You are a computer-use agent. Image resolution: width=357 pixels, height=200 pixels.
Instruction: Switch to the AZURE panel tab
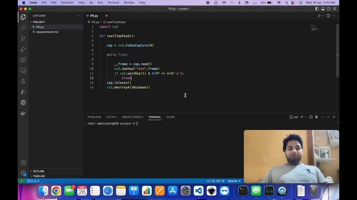[x=170, y=117]
